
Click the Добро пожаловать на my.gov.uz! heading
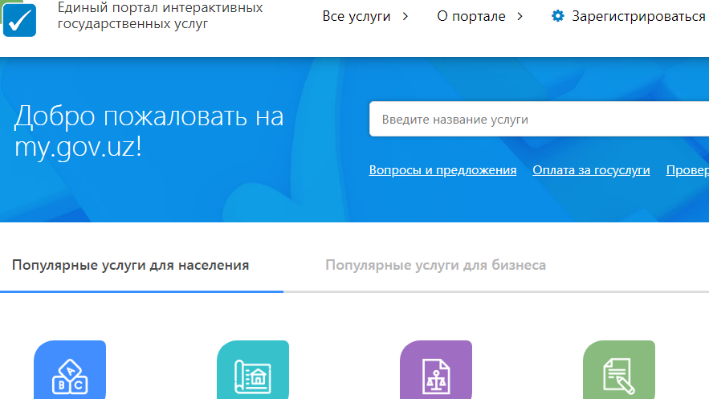[149, 131]
